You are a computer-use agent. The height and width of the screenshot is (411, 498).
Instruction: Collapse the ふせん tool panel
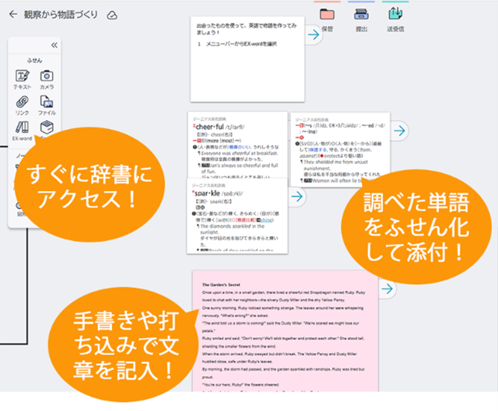pos(54,45)
